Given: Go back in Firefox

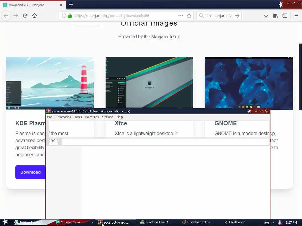Looking at the screenshot, I should pos(6,16).
